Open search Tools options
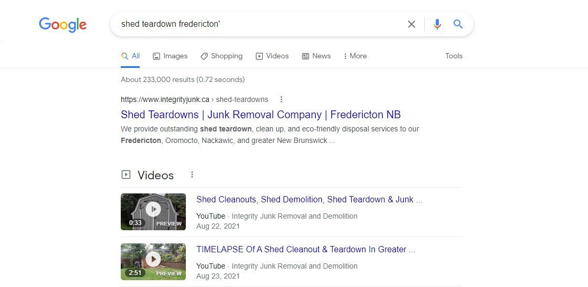Screen dimensions: 588x287 tap(454, 56)
